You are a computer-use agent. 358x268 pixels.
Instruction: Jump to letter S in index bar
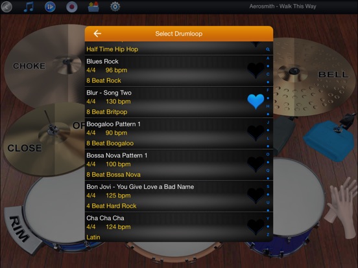click(268, 186)
